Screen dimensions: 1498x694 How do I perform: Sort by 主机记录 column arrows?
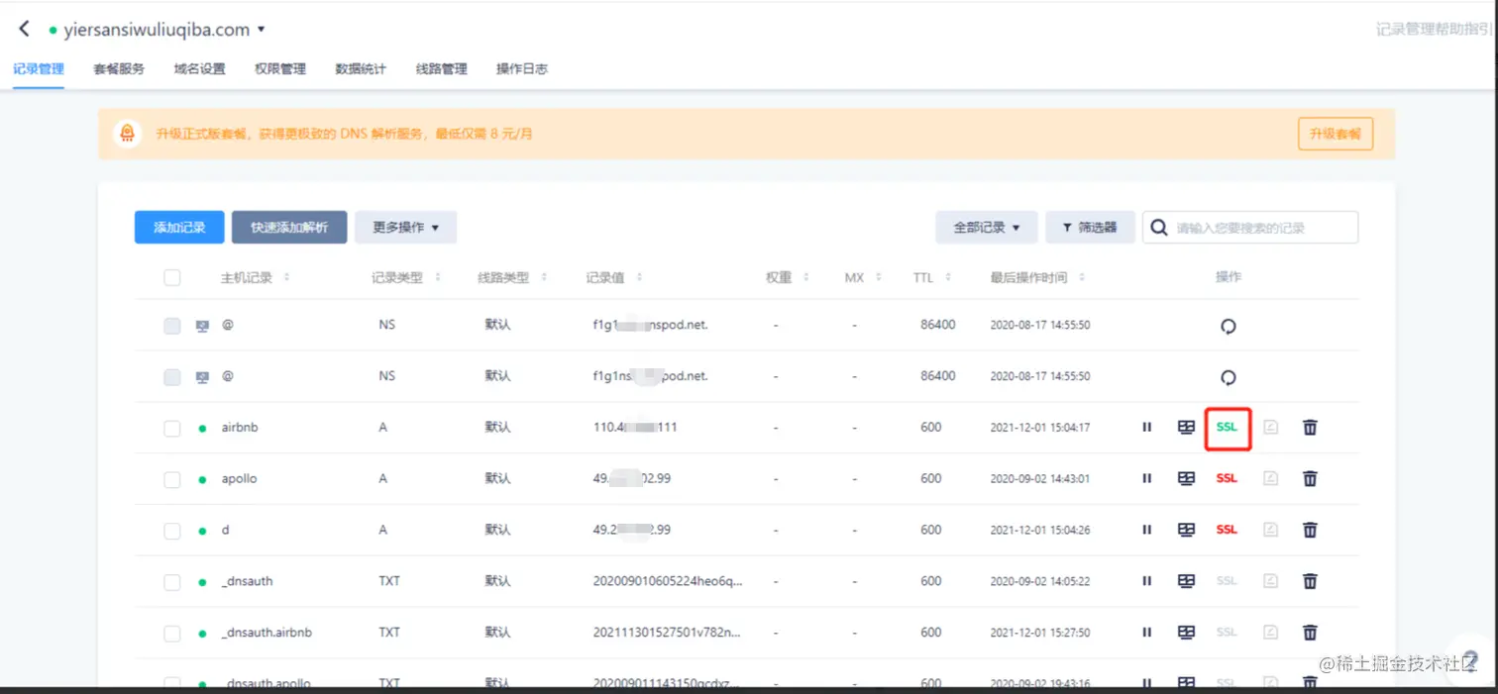[x=286, y=278]
